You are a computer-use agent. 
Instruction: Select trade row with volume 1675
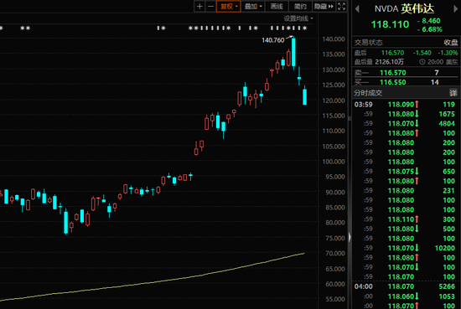point(405,114)
